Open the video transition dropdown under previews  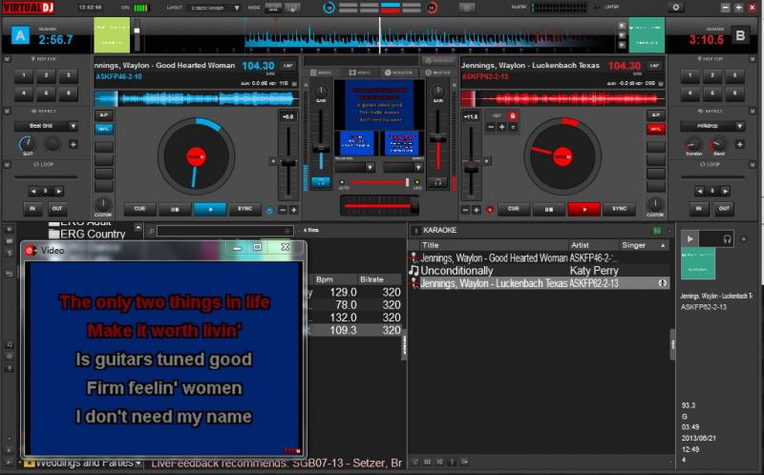tap(370, 168)
